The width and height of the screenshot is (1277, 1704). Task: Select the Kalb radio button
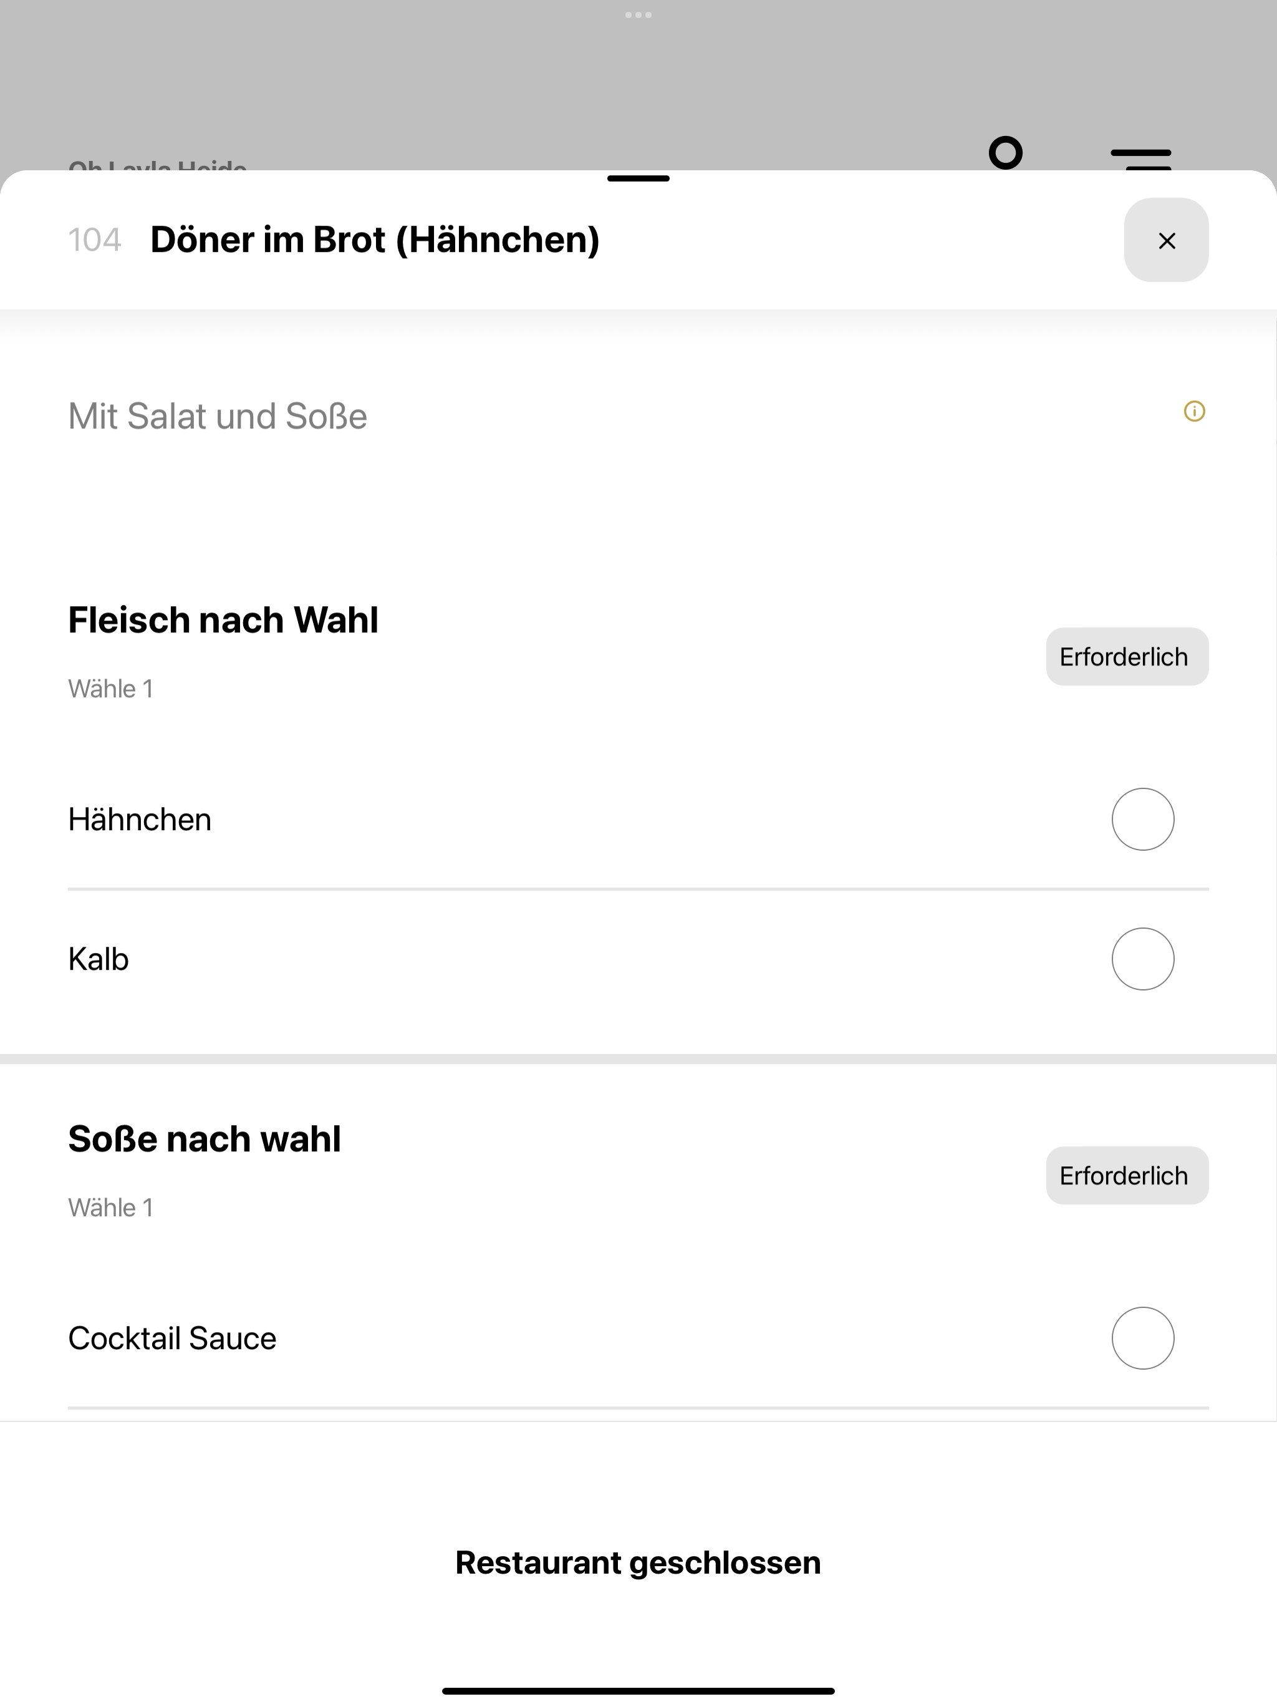click(1143, 958)
